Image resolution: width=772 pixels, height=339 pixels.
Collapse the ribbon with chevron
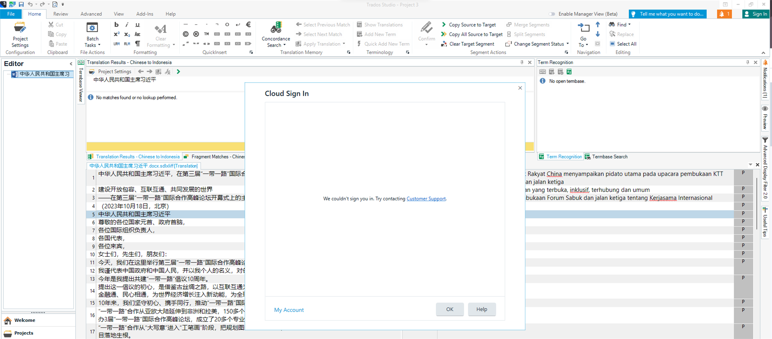[x=763, y=53]
